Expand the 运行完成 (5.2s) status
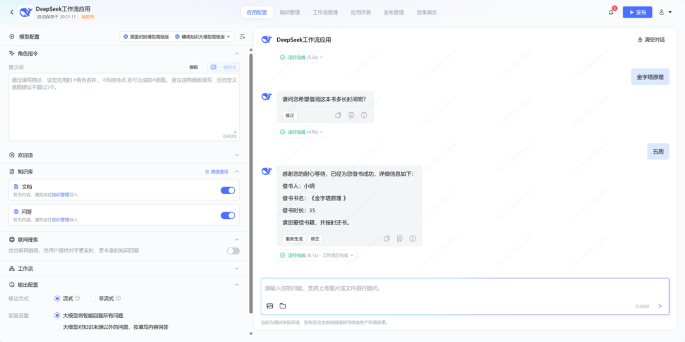 301,57
